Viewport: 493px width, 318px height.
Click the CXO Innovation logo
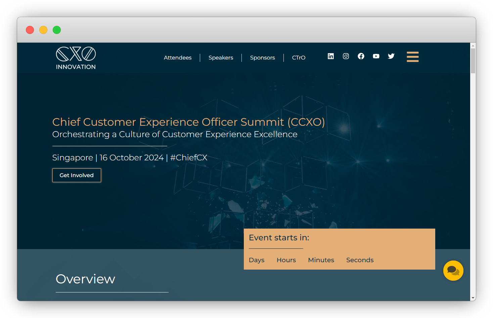76,58
